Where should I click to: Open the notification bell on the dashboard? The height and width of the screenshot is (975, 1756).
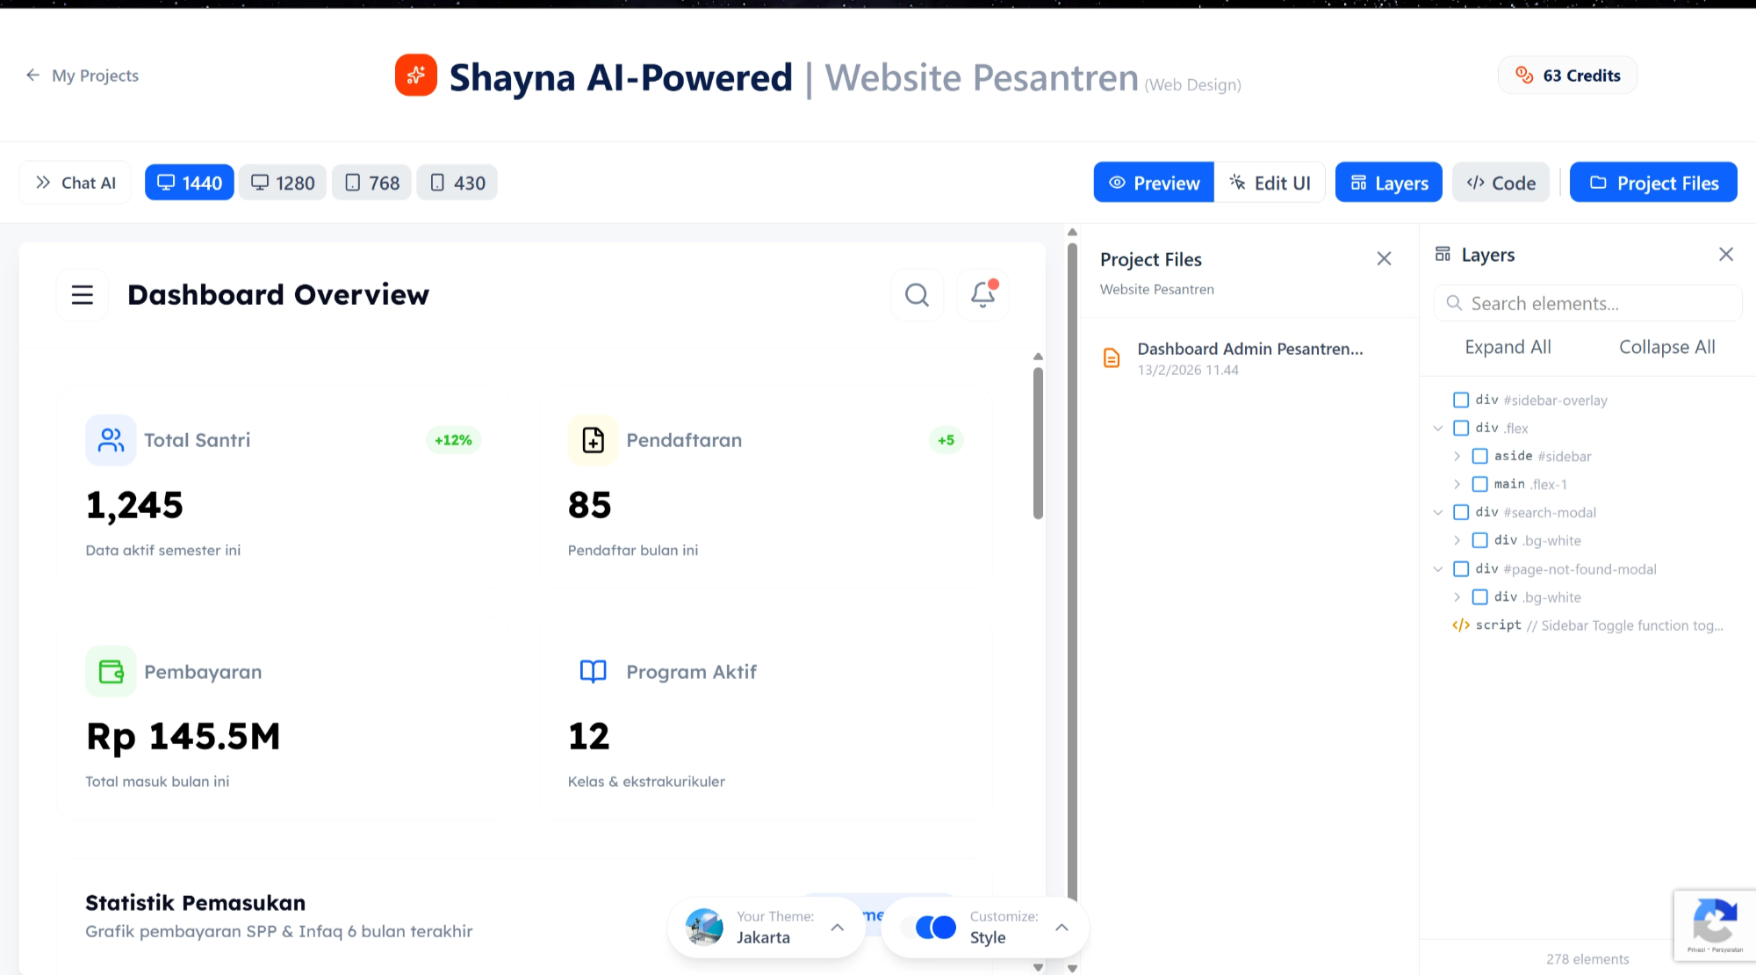[982, 294]
